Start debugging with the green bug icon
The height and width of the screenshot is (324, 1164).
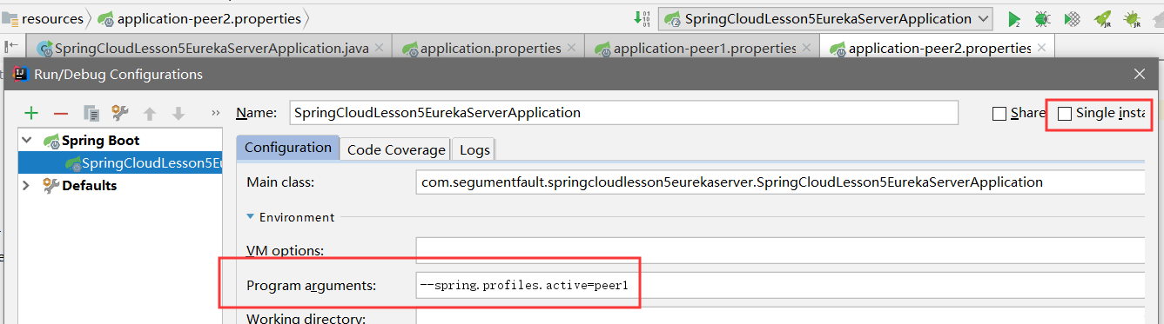(1042, 19)
